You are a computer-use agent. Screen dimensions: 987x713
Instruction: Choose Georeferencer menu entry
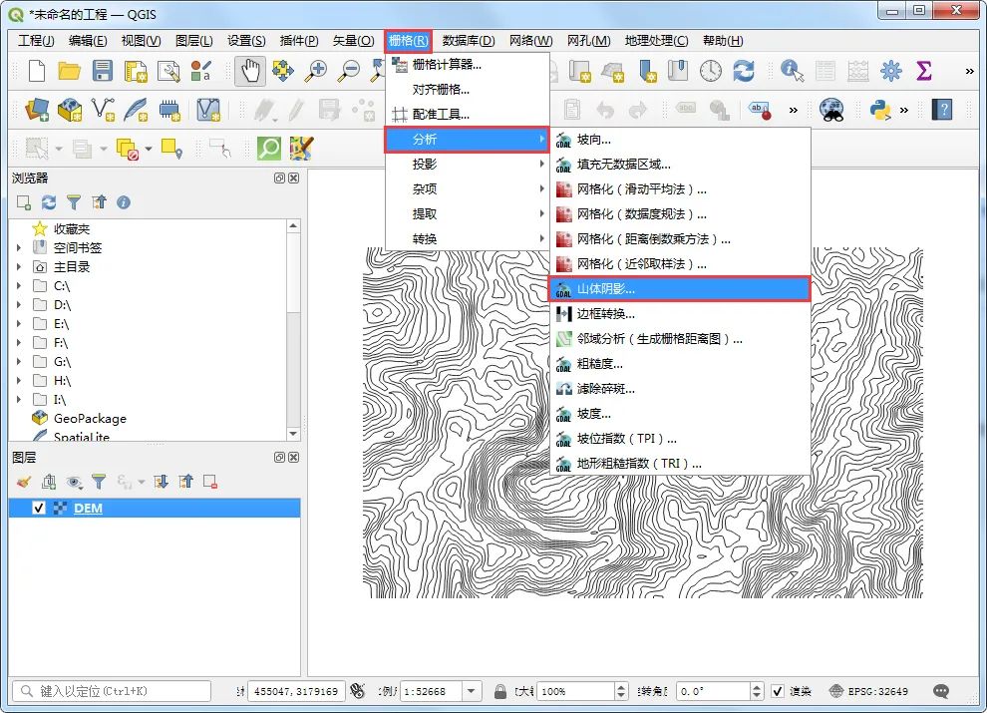[467, 114]
